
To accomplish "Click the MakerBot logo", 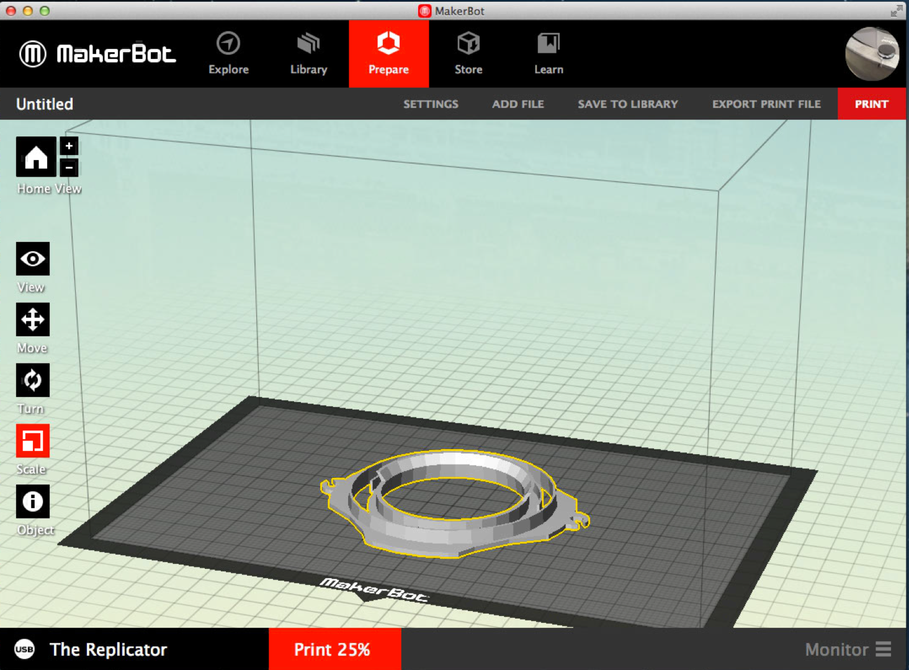I will tap(97, 54).
